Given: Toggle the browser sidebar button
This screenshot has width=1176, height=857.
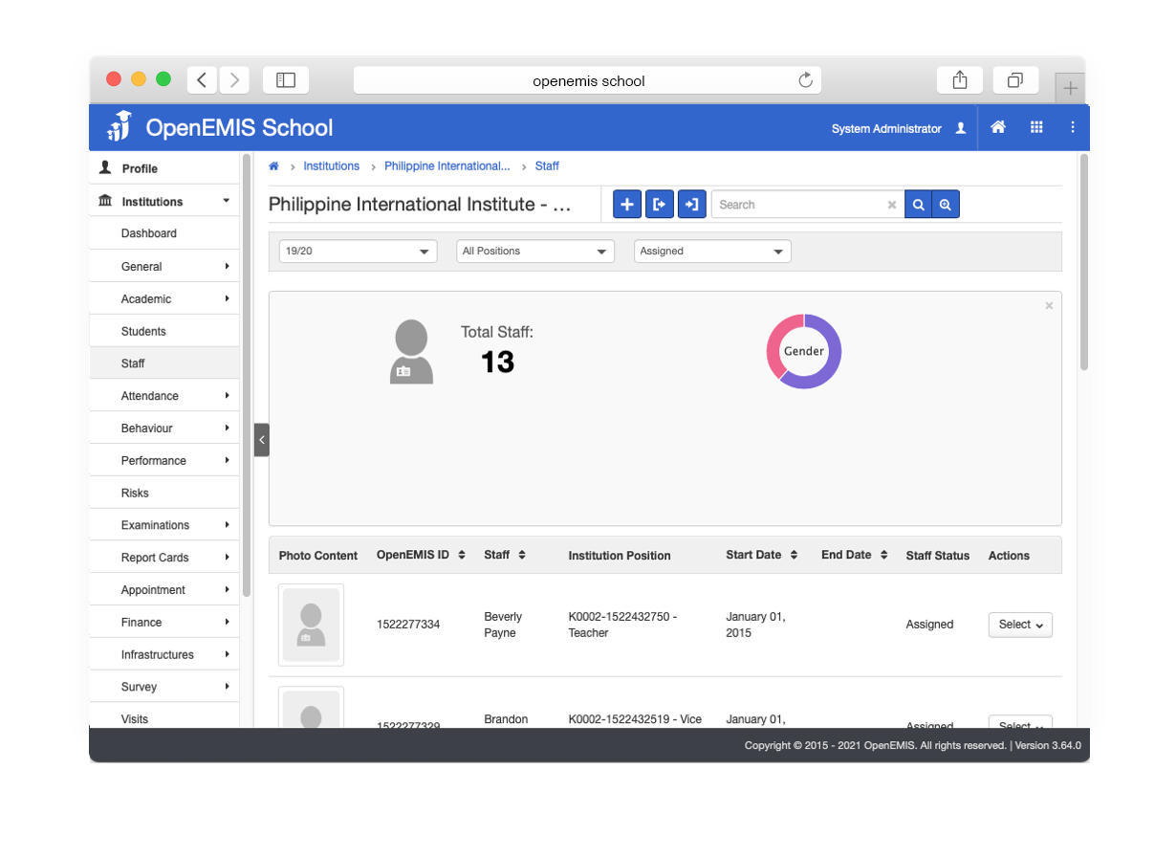Looking at the screenshot, I should (x=286, y=80).
